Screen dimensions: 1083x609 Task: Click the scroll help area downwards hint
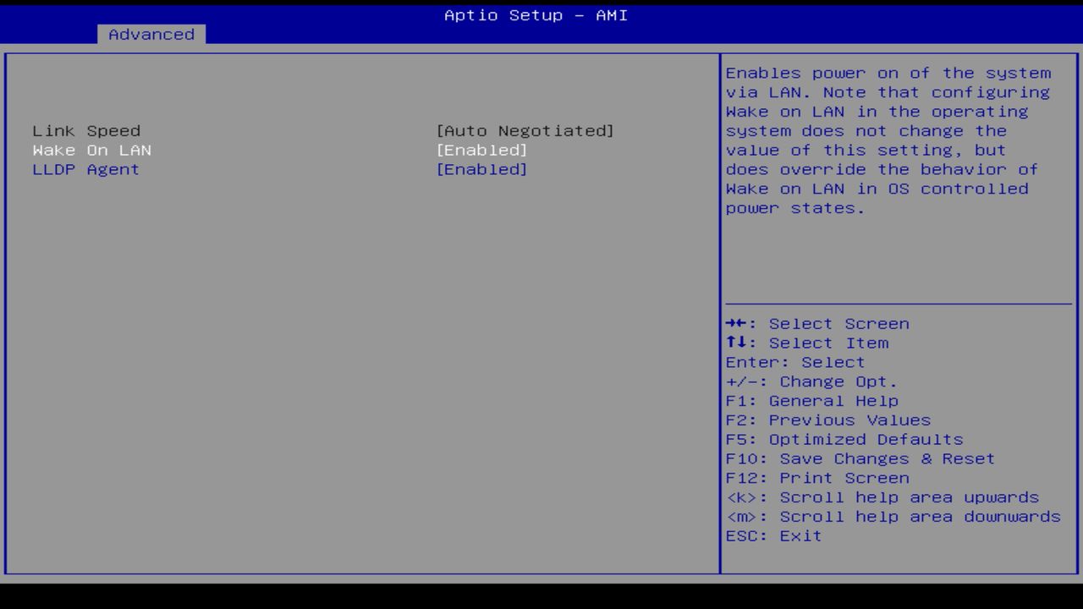pos(892,516)
